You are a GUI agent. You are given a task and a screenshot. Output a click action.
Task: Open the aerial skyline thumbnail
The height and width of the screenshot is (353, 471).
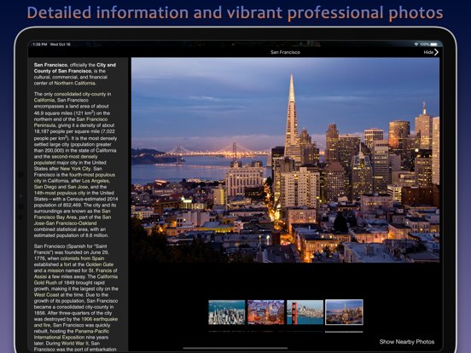pyautogui.click(x=227, y=312)
